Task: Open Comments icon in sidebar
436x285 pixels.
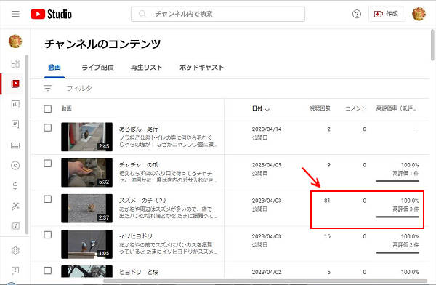Action: click(x=15, y=124)
